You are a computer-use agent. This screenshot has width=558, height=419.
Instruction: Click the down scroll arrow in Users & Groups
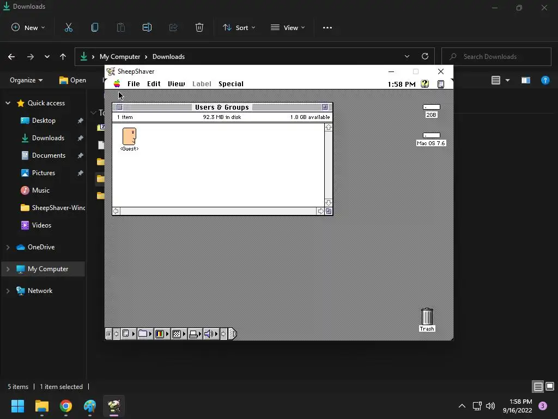click(329, 203)
